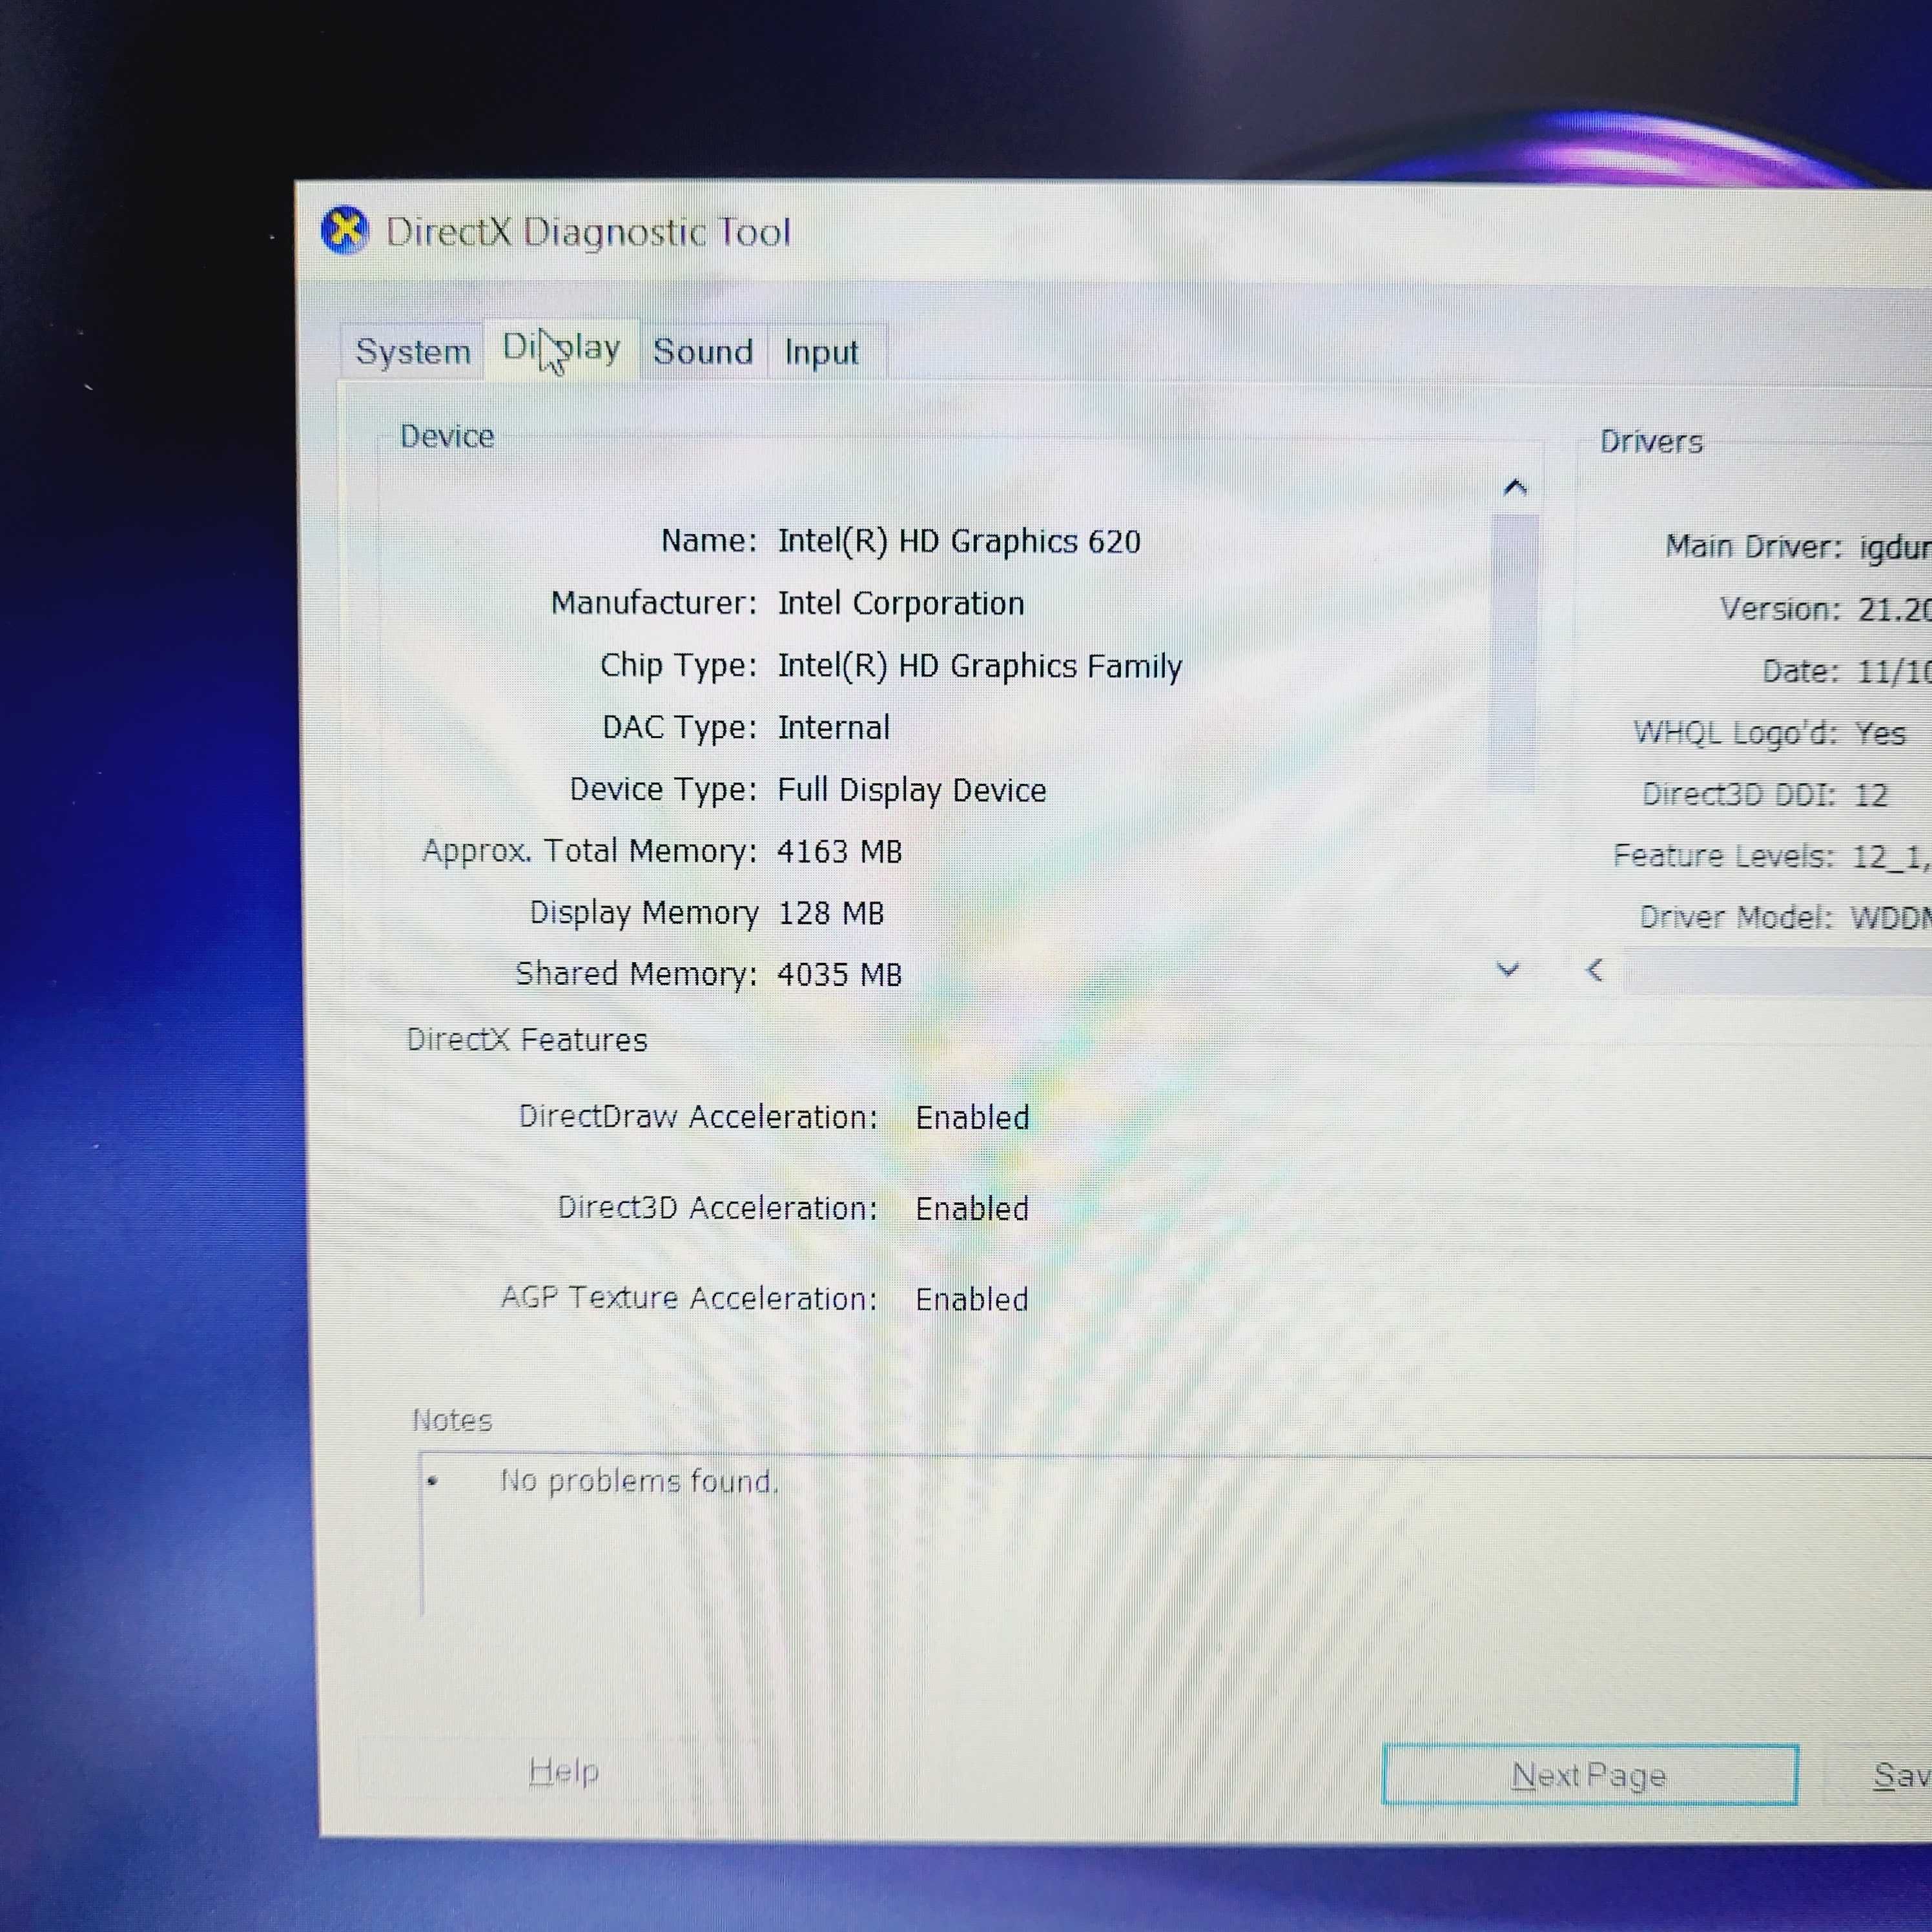Click the 4035 MB shared memory value

point(840,974)
